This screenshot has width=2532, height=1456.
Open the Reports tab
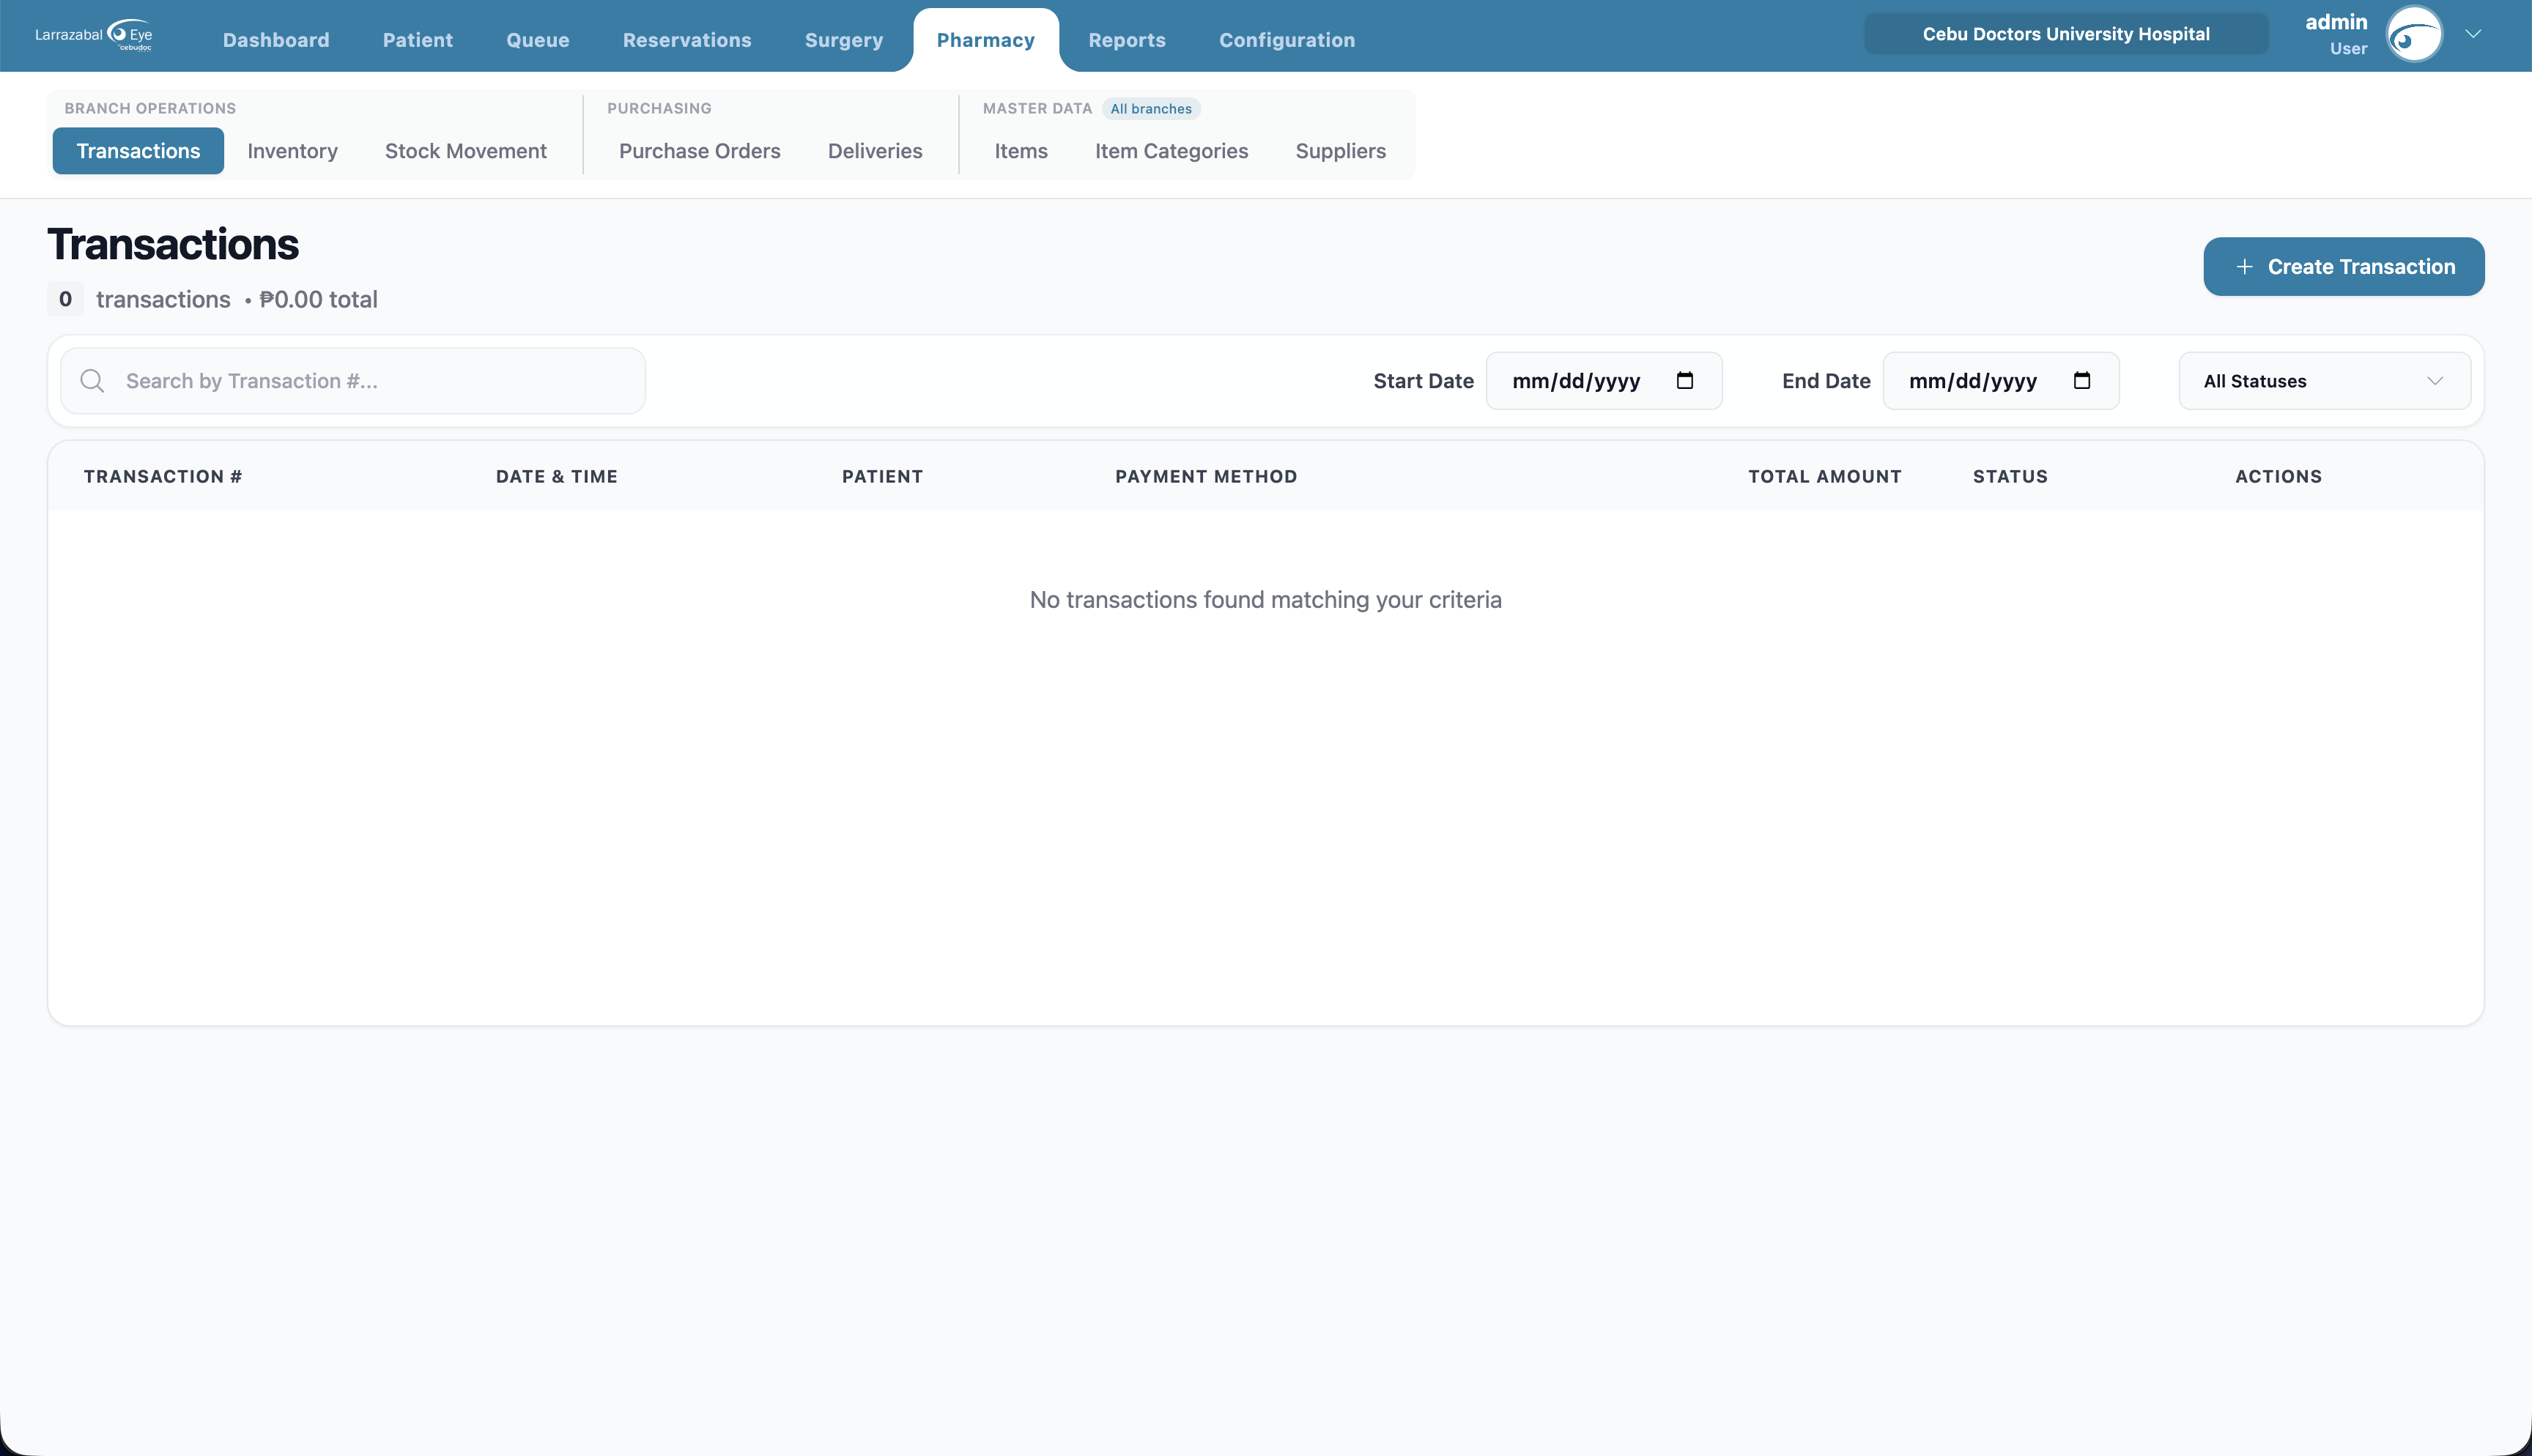(1127, 40)
